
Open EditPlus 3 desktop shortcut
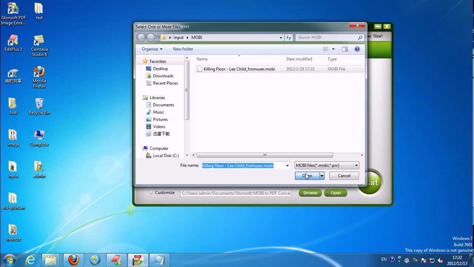pos(13,43)
